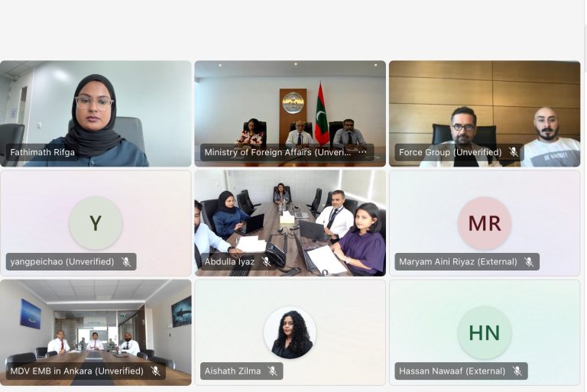Select Fathimath Rifga's video tile
Screen dimensions: 587x392
point(96,113)
